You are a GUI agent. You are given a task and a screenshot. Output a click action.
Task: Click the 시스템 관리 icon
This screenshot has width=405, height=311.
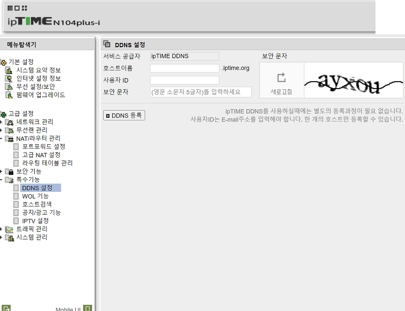pos(10,237)
